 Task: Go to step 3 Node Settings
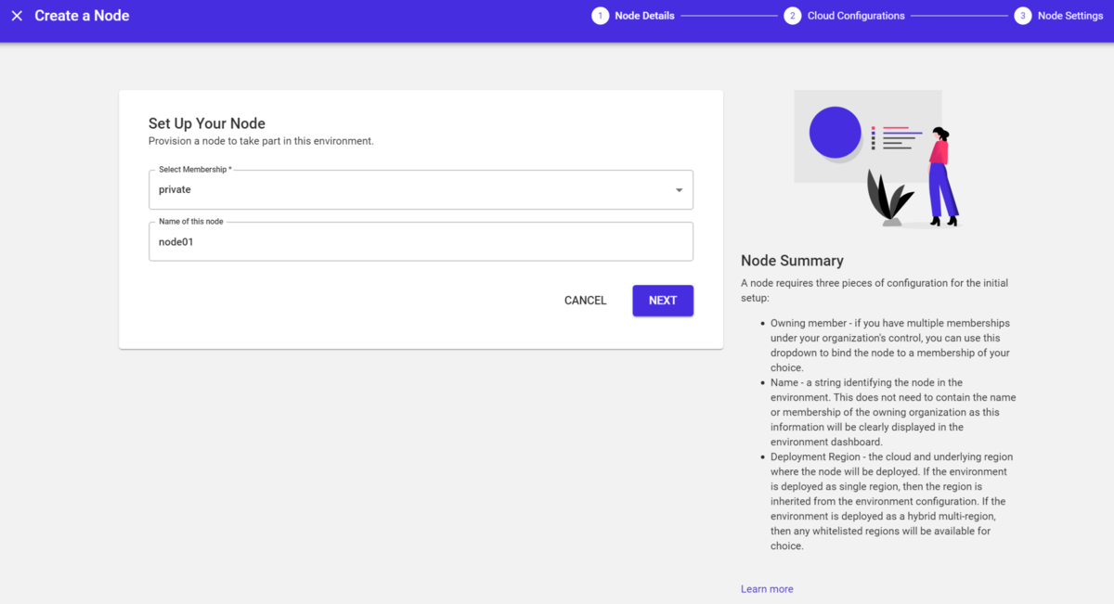point(1058,16)
